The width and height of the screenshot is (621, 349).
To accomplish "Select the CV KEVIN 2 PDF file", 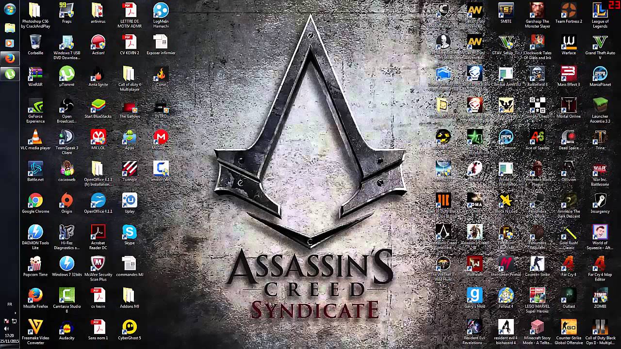I will pos(130,45).
